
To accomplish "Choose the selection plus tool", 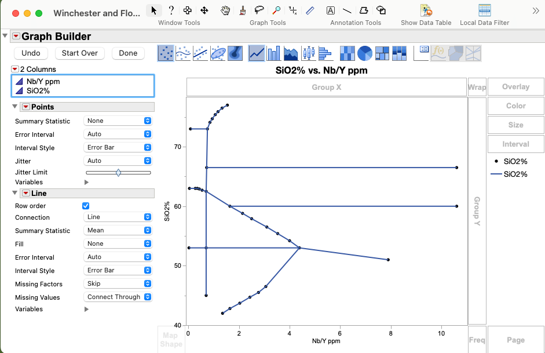I will tap(187, 10).
